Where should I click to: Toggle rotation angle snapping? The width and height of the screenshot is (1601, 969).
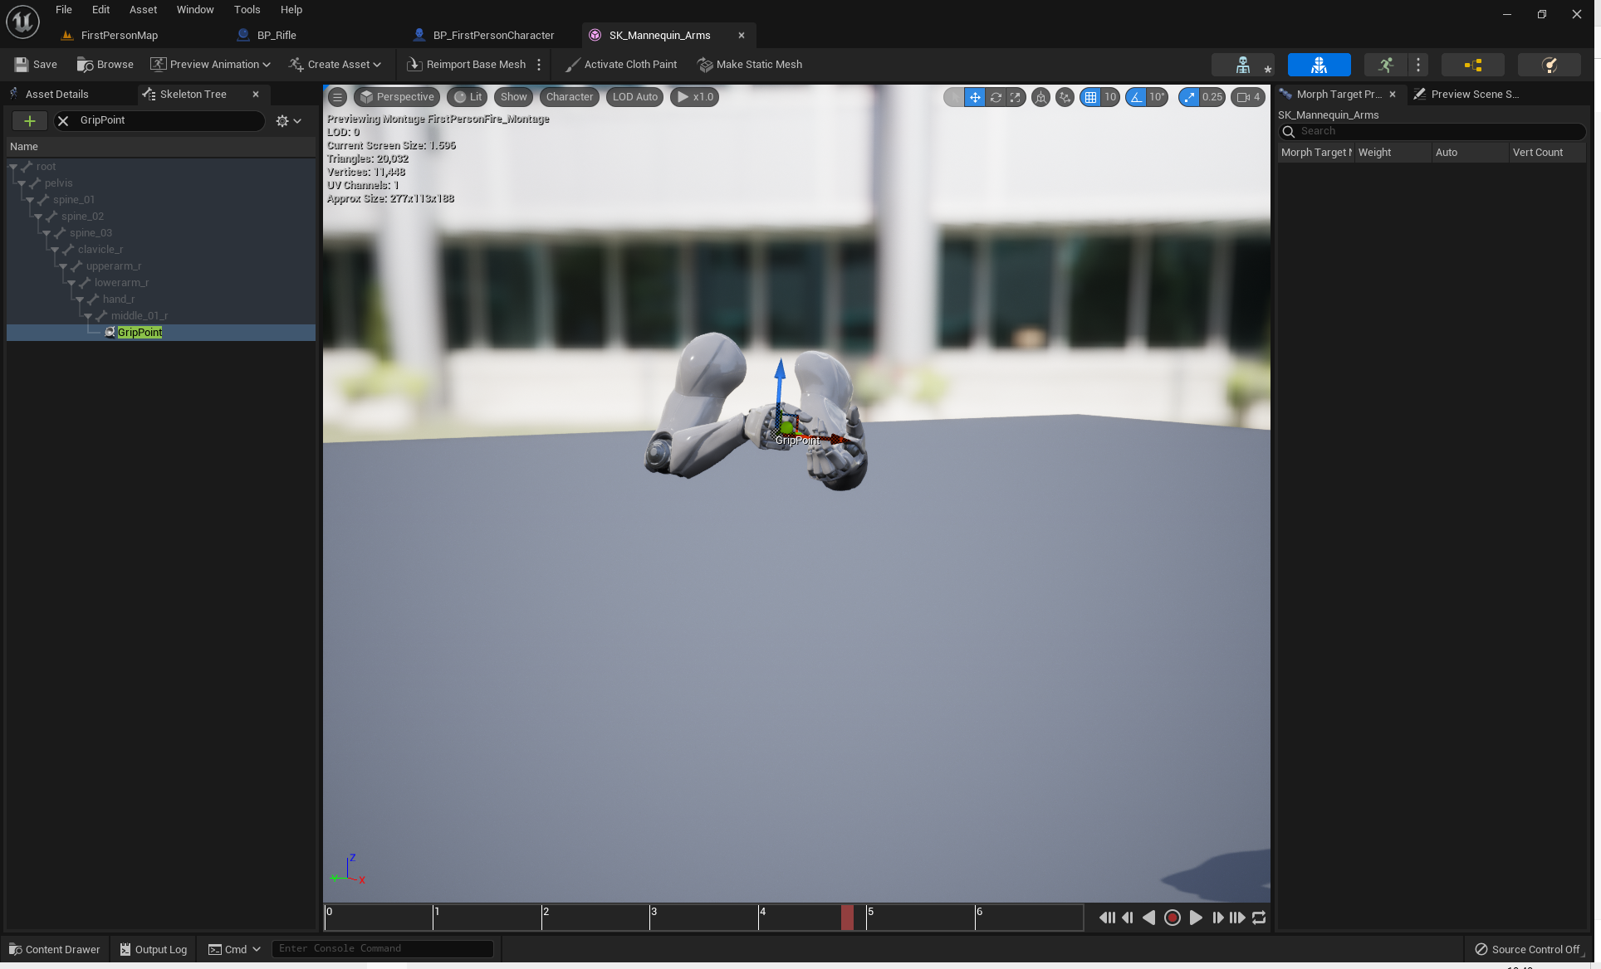(x=1136, y=97)
